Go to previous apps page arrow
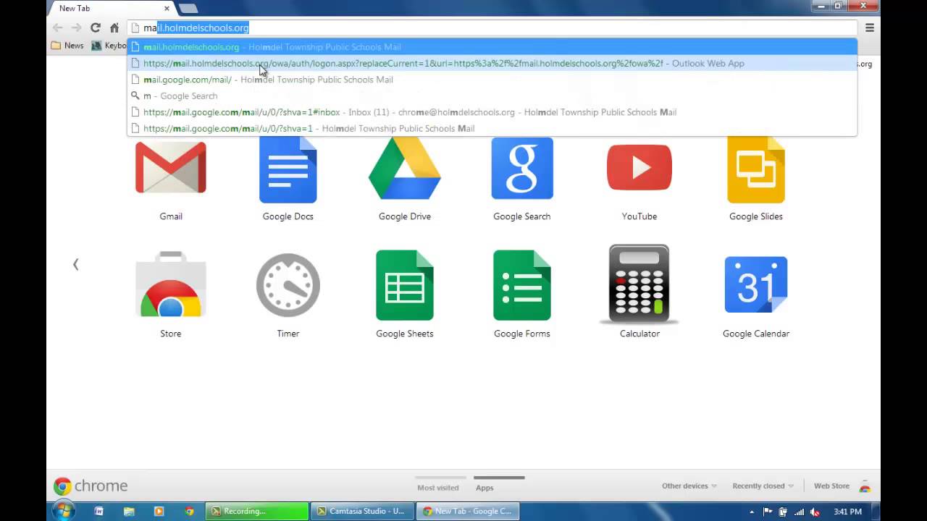This screenshot has width=927, height=521. [x=75, y=264]
